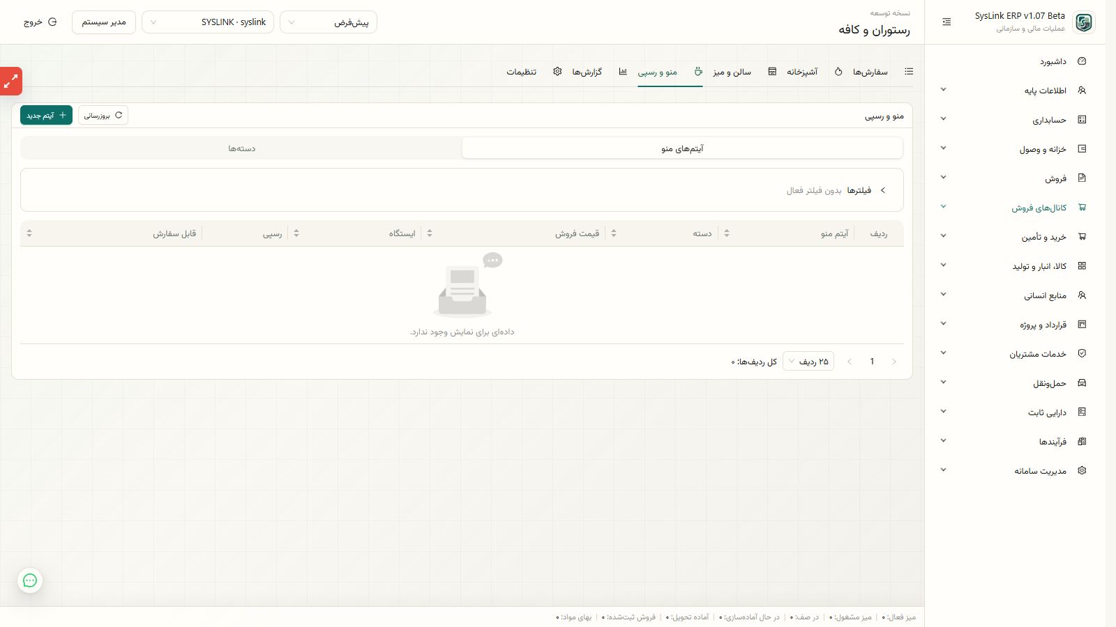Open the chat support bubble icon
Viewport: 1116px width, 627px height.
(x=30, y=580)
